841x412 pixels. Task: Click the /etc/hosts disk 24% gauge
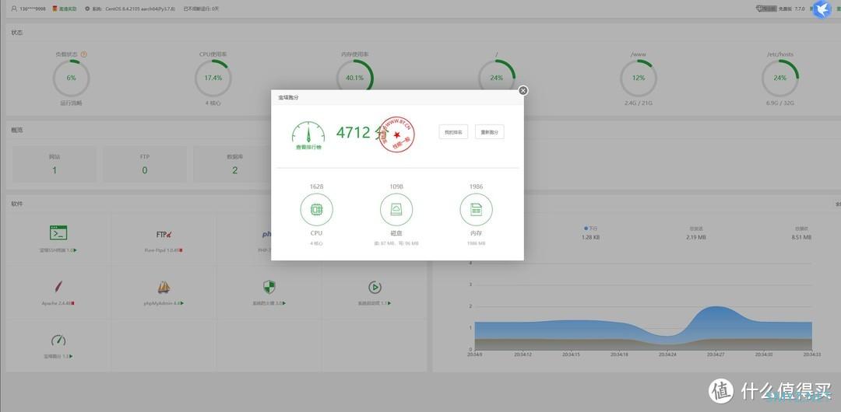779,78
